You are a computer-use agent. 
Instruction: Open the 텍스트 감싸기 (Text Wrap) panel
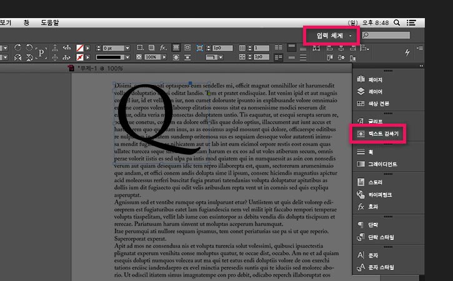[378, 134]
